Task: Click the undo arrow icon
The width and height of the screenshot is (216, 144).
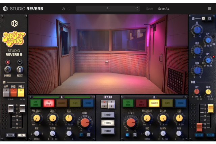Action: pyautogui.click(x=63, y=9)
